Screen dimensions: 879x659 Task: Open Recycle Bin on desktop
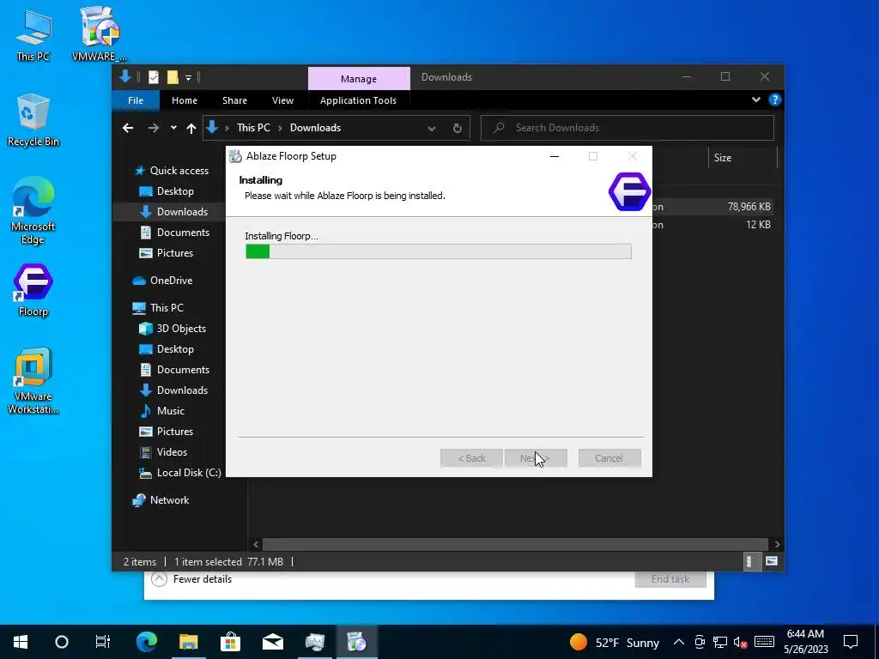tap(33, 120)
